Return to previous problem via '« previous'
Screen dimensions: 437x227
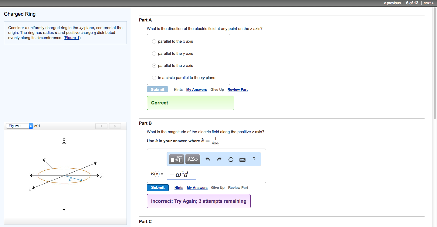392,3
